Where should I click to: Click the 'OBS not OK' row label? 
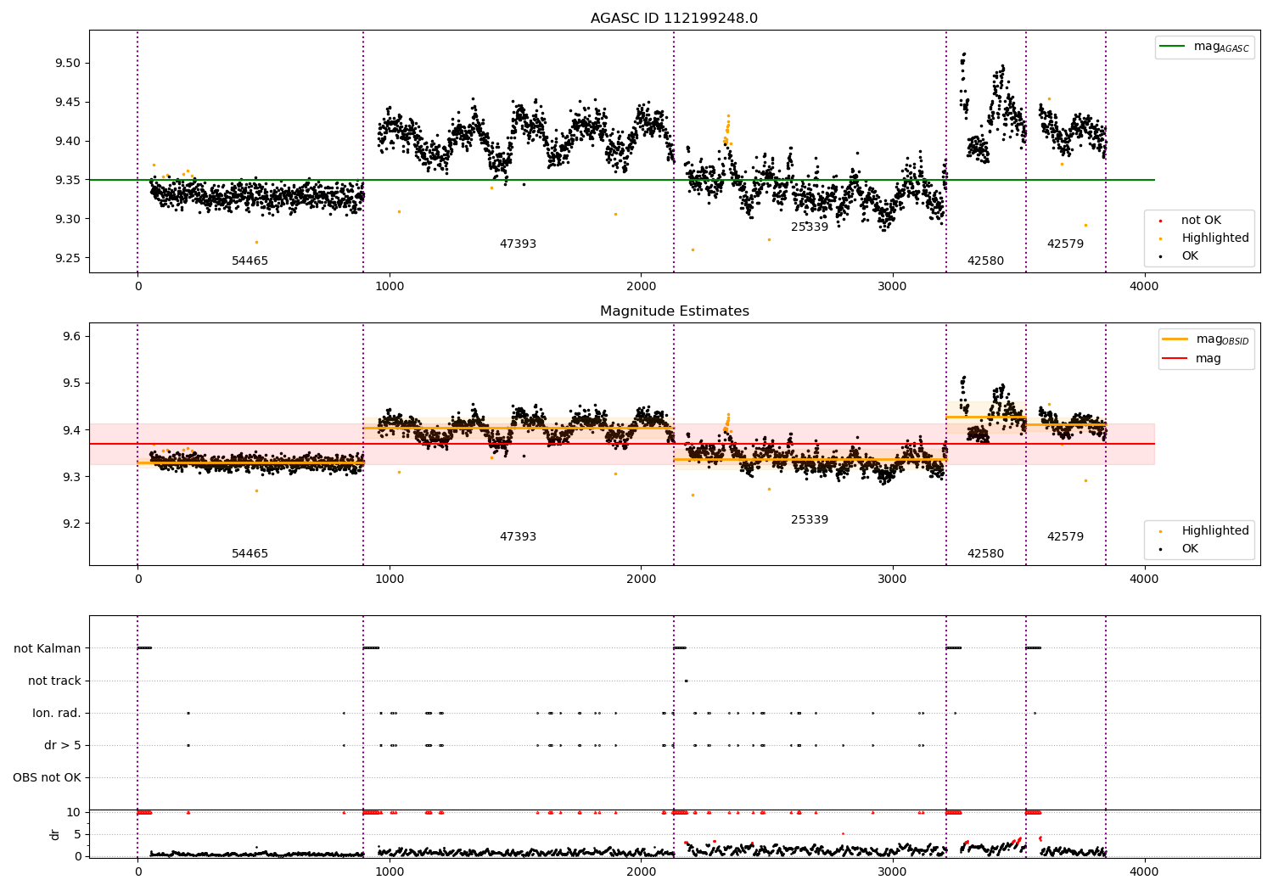[x=47, y=778]
